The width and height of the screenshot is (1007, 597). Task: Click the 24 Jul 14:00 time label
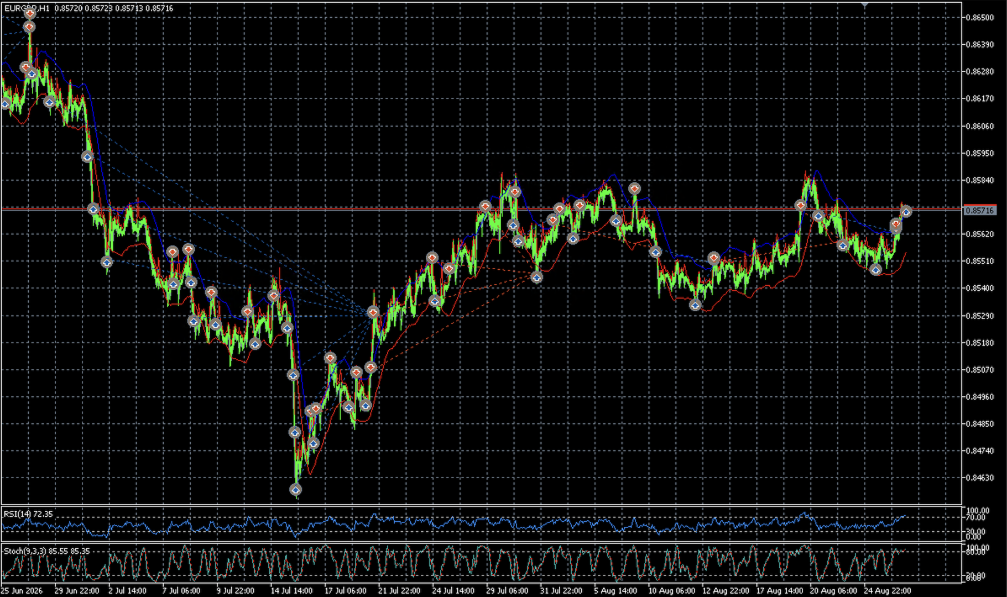tap(453, 590)
